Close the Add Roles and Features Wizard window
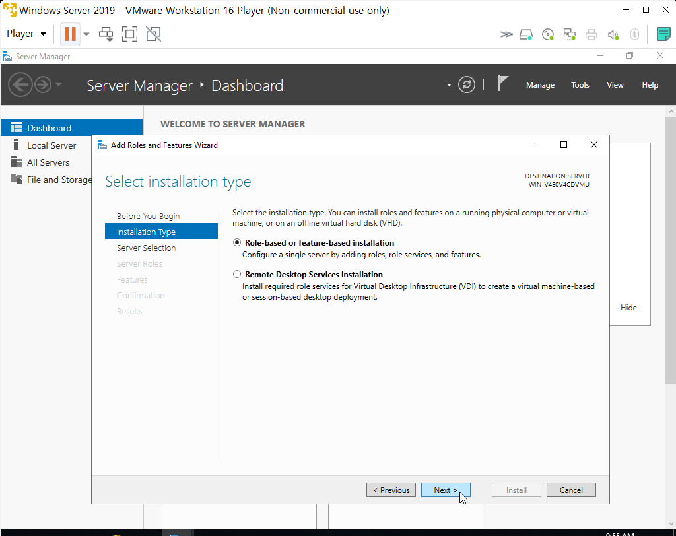Image resolution: width=676 pixels, height=536 pixels. pos(593,145)
